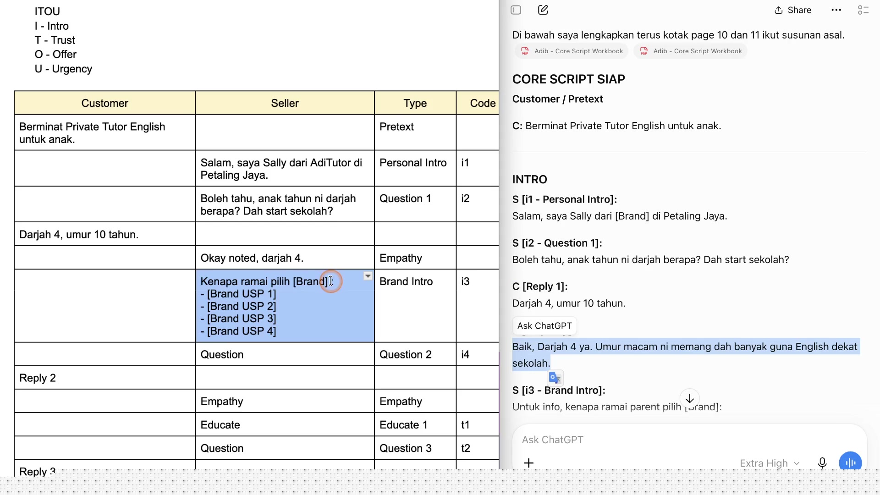Open second Adib - Core Script Workbook PDF attachment

coord(690,51)
